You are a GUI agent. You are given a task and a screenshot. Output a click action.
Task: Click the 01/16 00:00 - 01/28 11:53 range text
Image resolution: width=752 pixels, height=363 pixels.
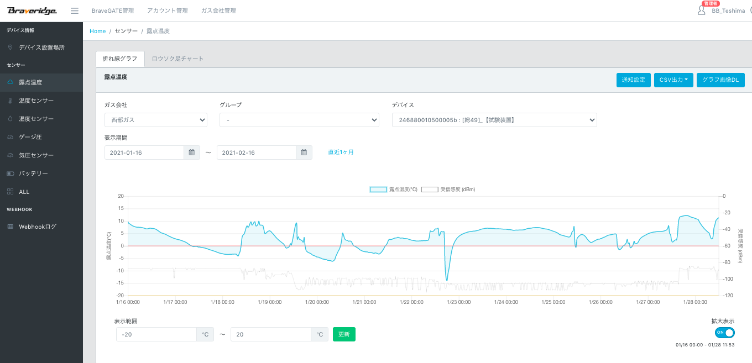[705, 345]
